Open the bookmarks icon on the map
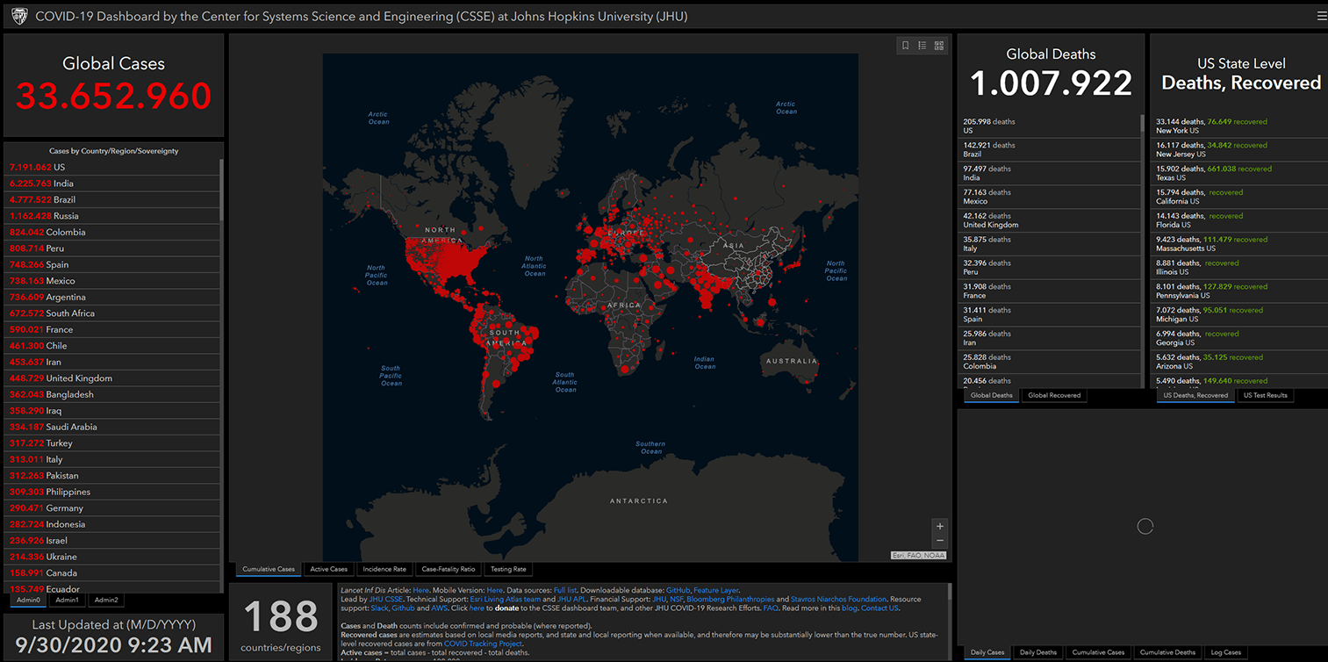 tap(906, 46)
